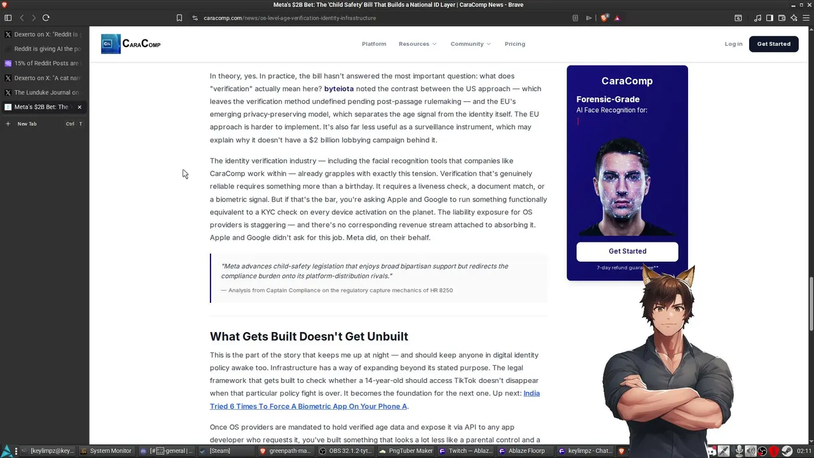Expand the Community dropdown menu

[x=471, y=44]
